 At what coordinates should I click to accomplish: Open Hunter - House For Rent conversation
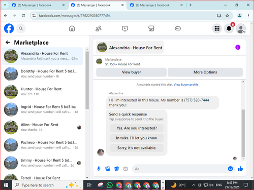coord(43,92)
